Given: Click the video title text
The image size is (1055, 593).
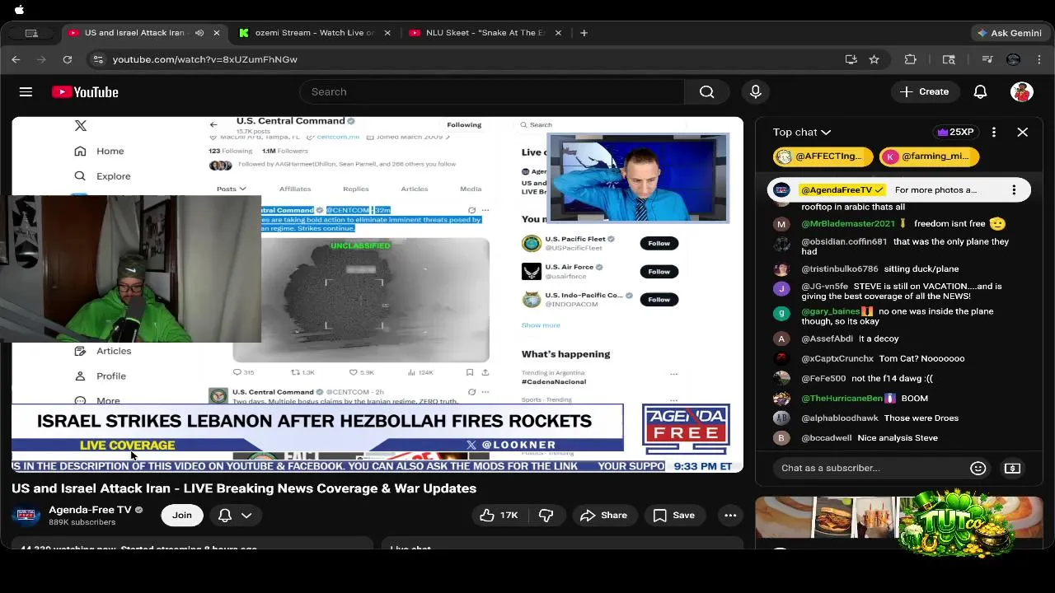Looking at the screenshot, I should point(244,488).
